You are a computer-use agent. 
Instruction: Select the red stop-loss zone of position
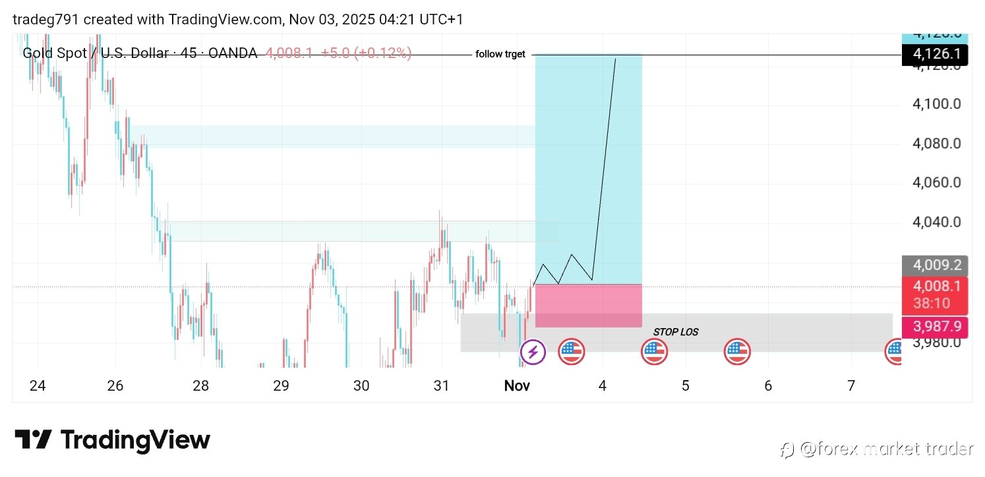point(588,306)
